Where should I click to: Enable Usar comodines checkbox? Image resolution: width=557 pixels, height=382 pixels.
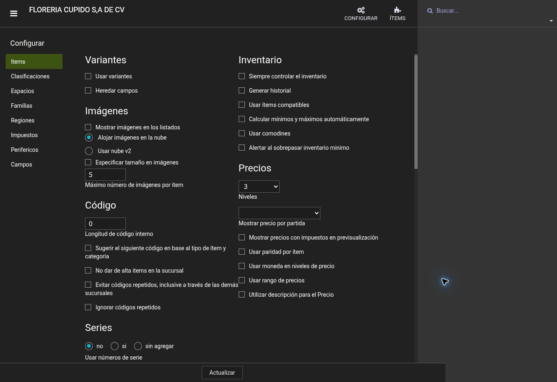242,133
